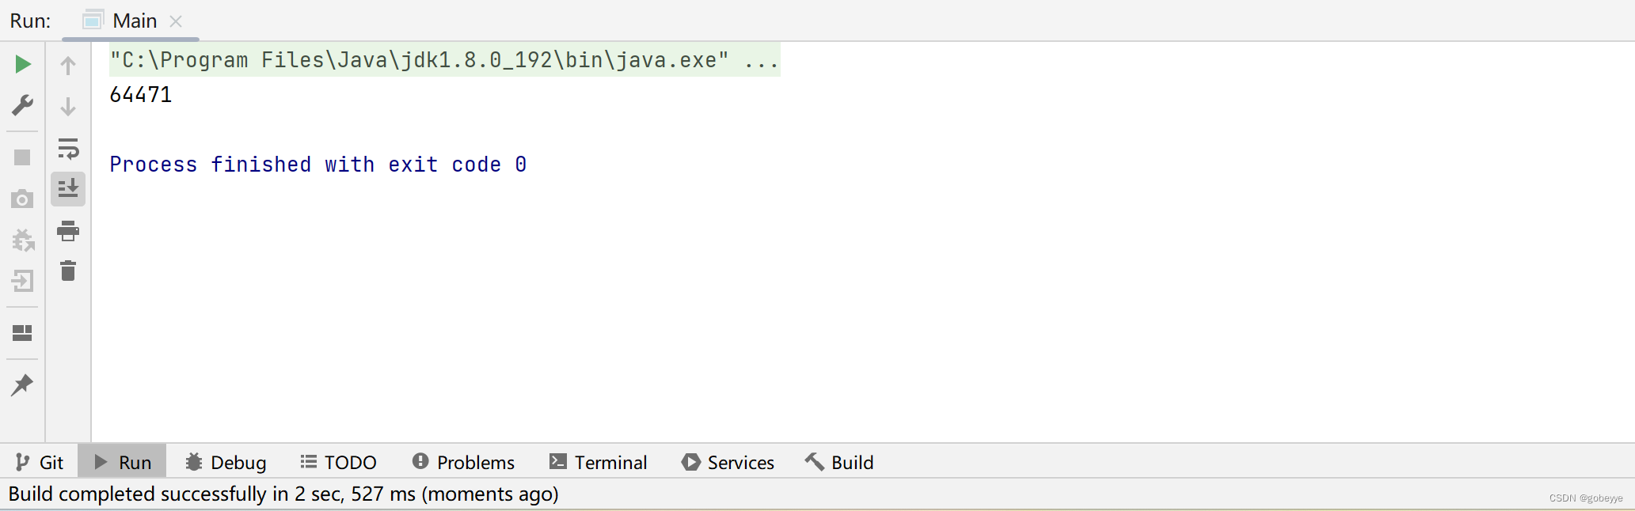This screenshot has width=1635, height=511.
Task: Print the console contents
Action: pos(68,231)
